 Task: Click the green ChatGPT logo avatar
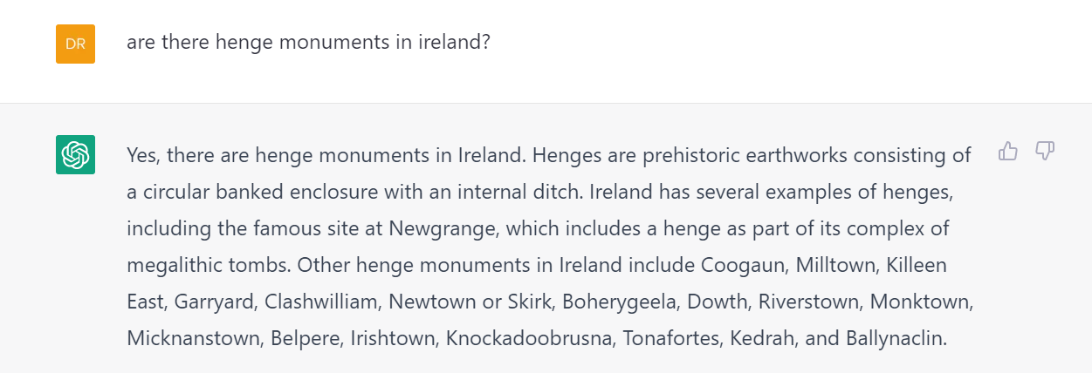coord(75,155)
